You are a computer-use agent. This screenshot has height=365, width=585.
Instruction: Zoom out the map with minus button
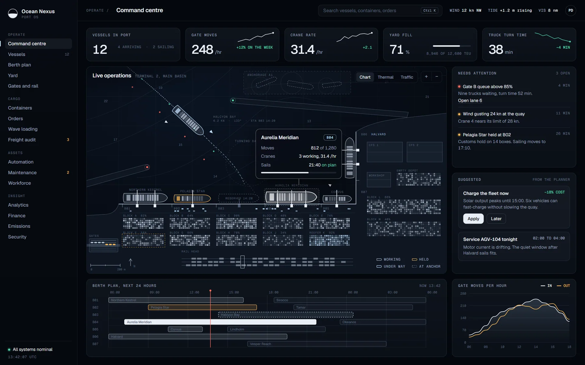pos(437,77)
